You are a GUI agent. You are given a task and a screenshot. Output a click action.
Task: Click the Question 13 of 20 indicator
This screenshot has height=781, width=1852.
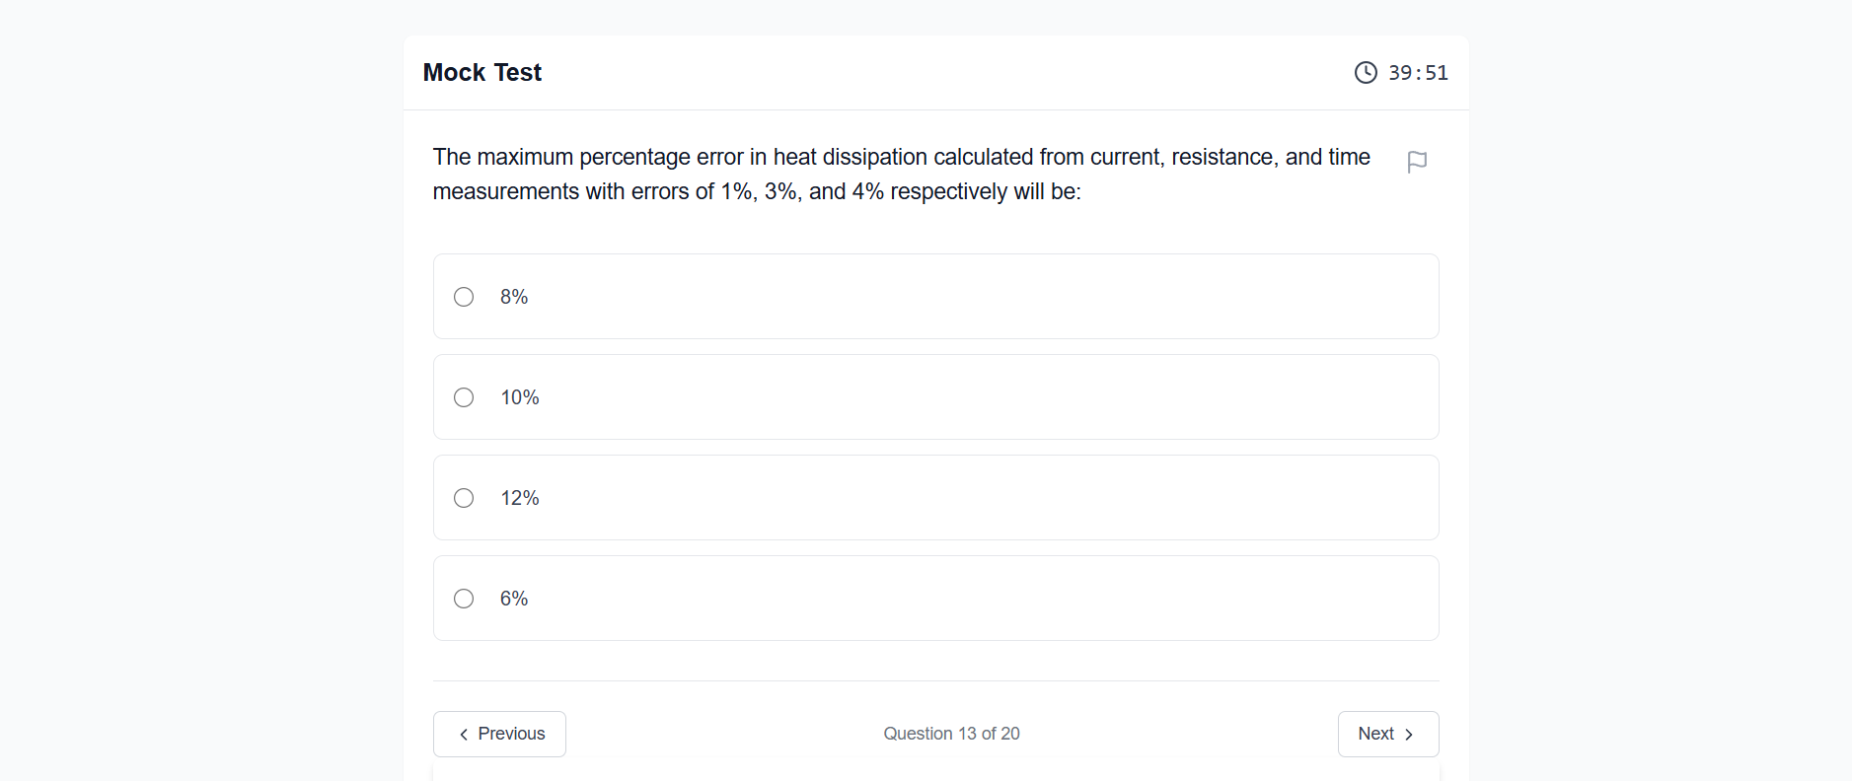click(951, 734)
